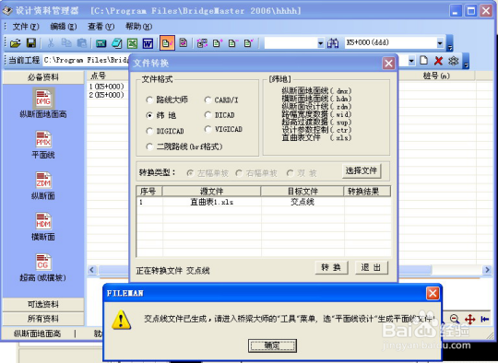Click the blue arrow-to-bar icon
Viewport: 498px width, 363px height.
pos(485,319)
